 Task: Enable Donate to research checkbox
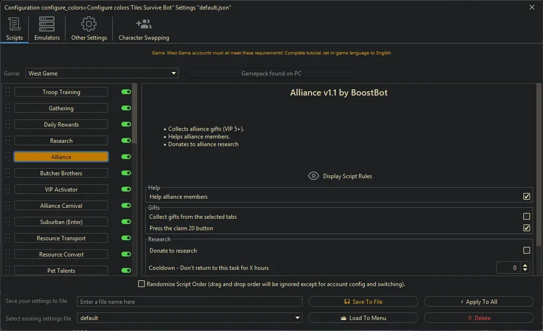coord(527,250)
